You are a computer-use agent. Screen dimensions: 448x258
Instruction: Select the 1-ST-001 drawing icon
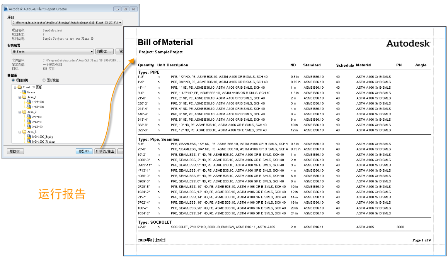(29, 107)
